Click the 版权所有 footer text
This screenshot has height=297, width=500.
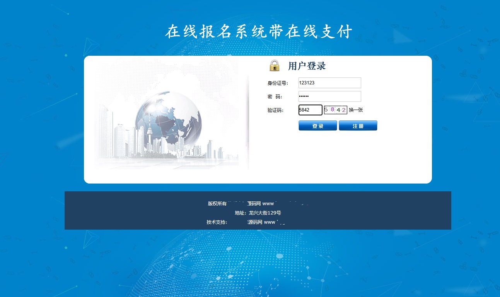tap(217, 204)
